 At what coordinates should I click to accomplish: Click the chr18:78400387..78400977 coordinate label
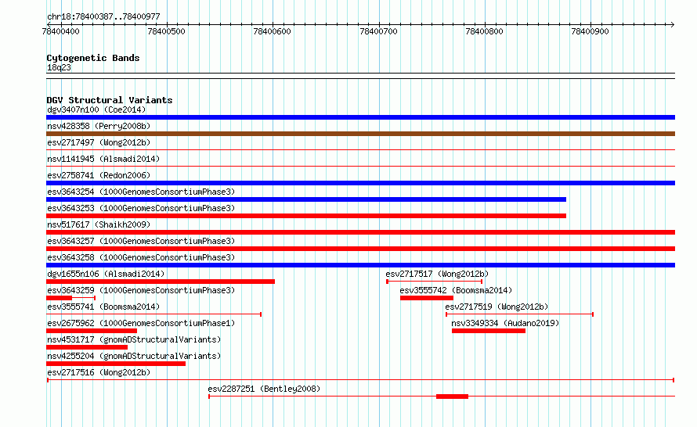tap(103, 16)
